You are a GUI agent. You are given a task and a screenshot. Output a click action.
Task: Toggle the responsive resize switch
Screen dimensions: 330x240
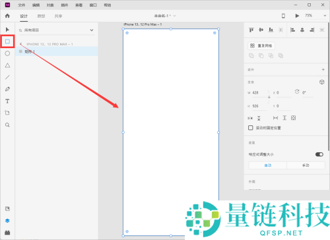click(319, 154)
